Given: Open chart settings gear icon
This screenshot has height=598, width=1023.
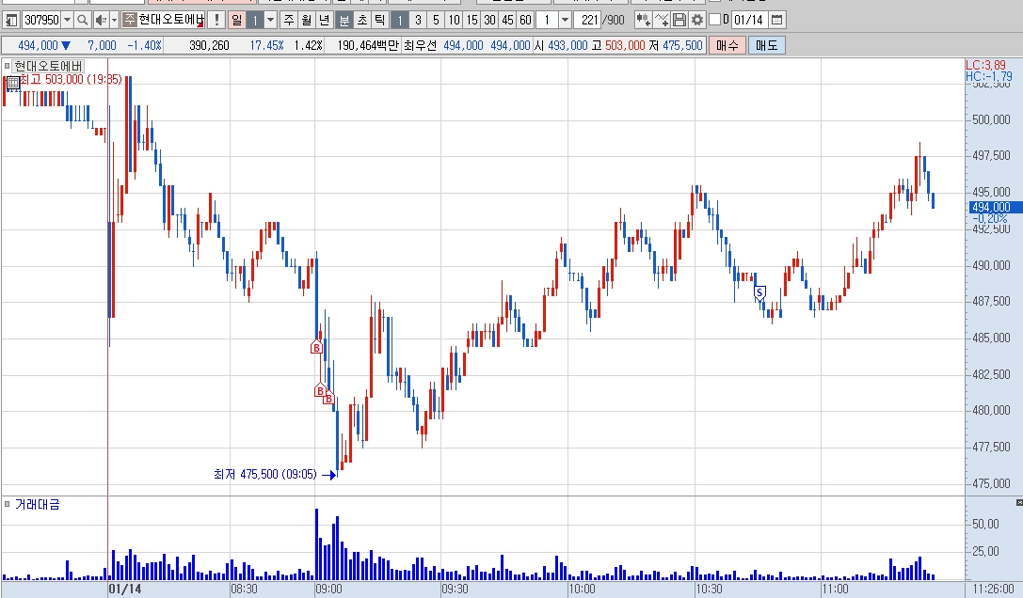Looking at the screenshot, I should click(696, 21).
